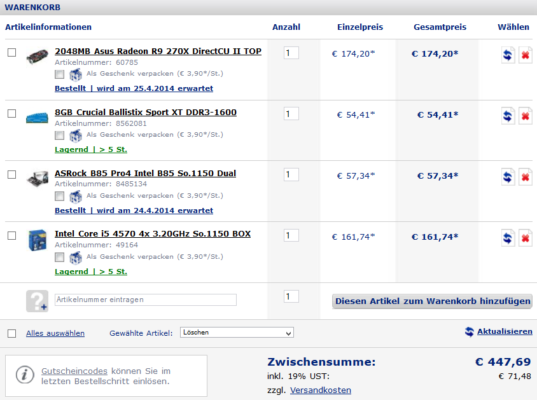Select the Asus Radeon R9 270X row checkbox
This screenshot has width=537, height=400.
point(12,52)
